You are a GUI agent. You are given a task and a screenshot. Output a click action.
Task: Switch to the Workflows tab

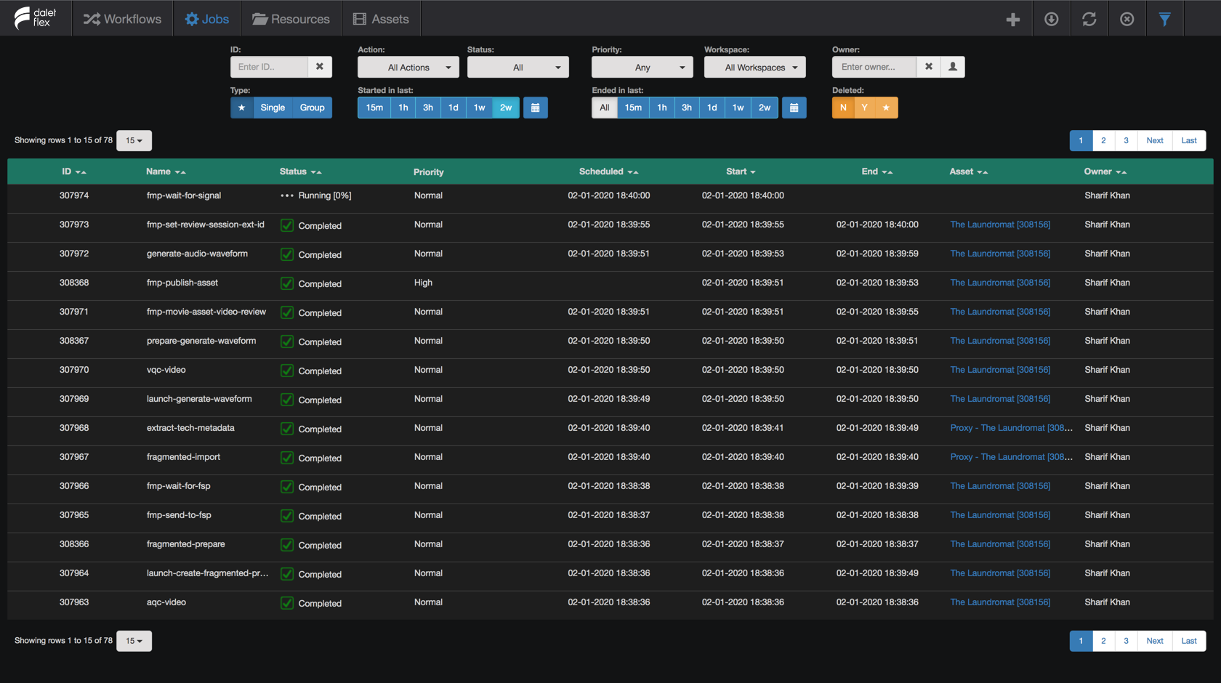(x=123, y=19)
